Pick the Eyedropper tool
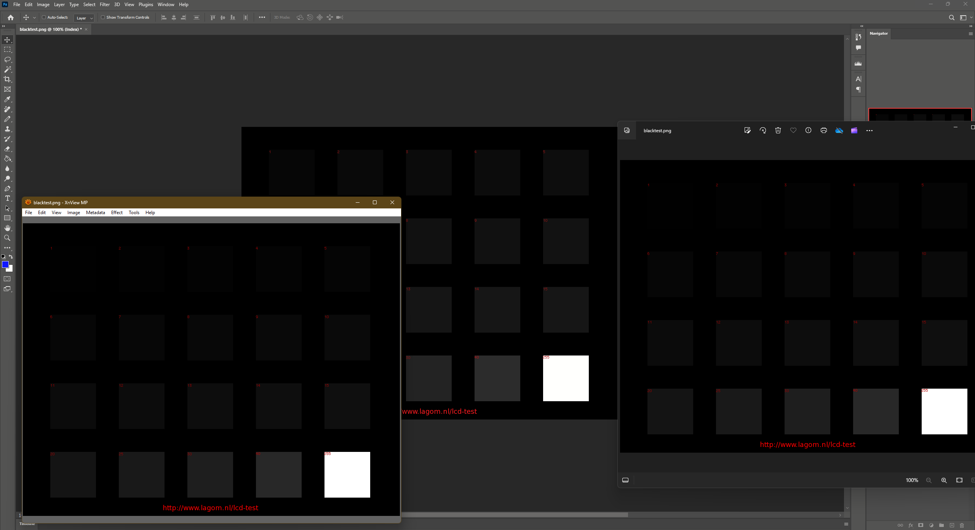Viewport: 975px width, 530px height. click(x=7, y=99)
